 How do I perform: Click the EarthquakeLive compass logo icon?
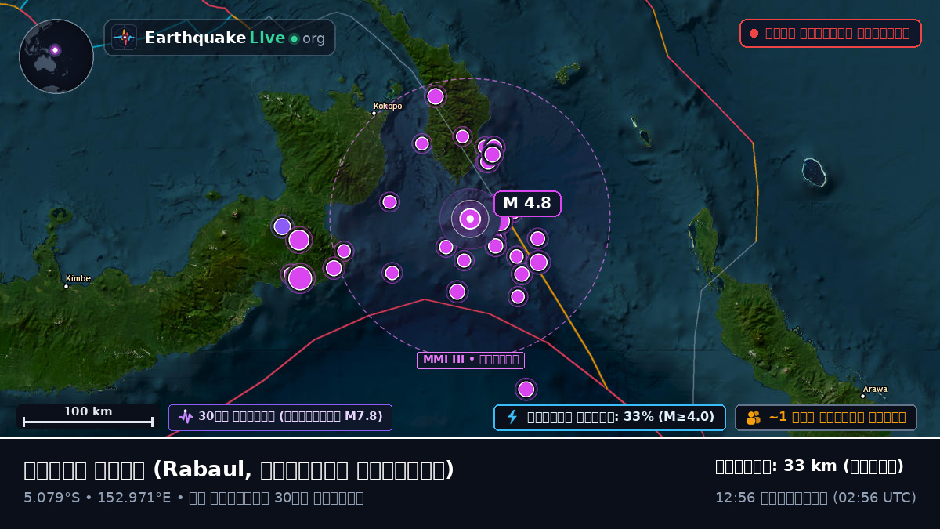click(124, 38)
